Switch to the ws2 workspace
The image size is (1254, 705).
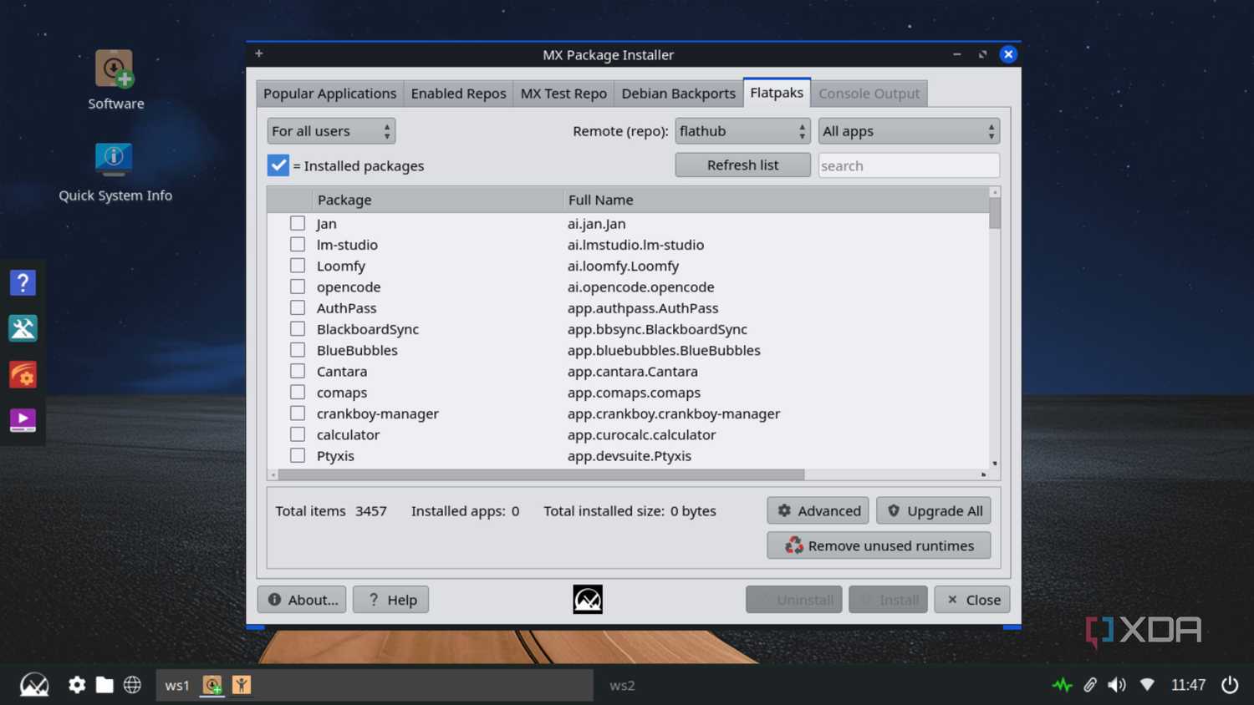(x=622, y=685)
